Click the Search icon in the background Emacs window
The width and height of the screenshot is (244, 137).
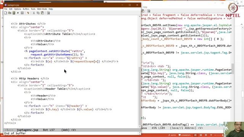149,11
